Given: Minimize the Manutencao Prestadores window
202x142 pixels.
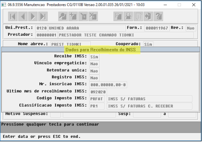Looking at the screenshot, I should pyautogui.click(x=165, y=5).
